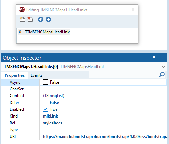Switch to the Properties tab
The height and width of the screenshot is (144, 169).
coord(15,75)
